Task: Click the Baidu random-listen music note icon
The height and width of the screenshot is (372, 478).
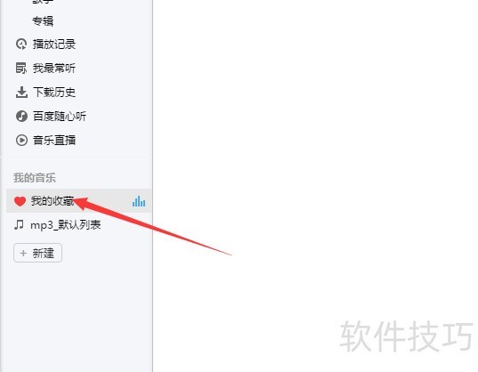Action: (x=21, y=116)
